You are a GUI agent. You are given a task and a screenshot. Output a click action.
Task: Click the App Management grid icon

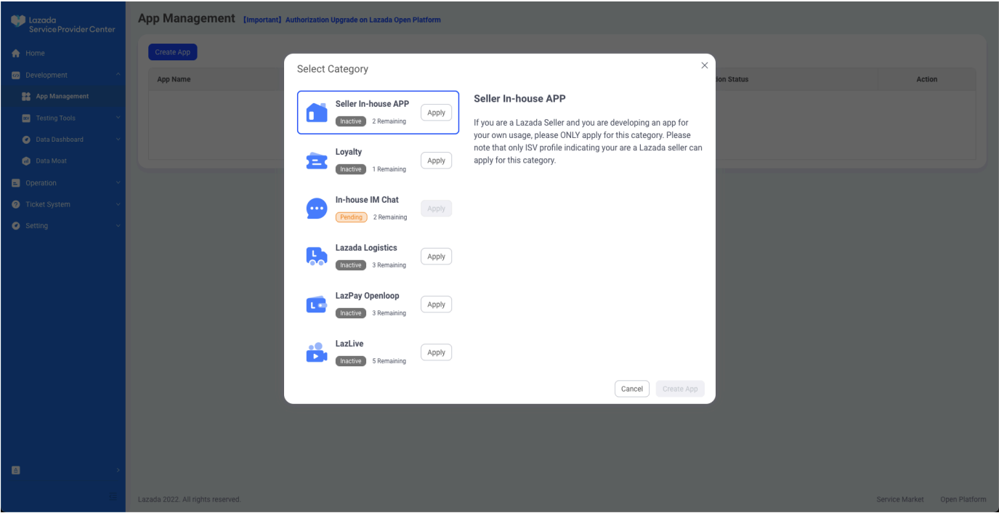(x=26, y=96)
